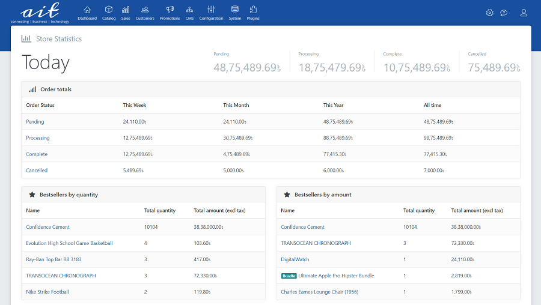Click the This Week column header
The height and width of the screenshot is (305, 541).
135,105
